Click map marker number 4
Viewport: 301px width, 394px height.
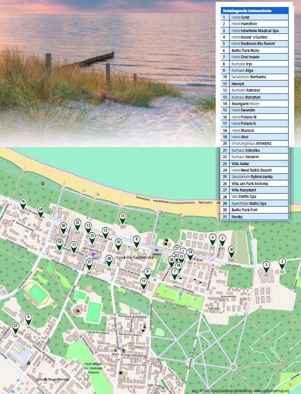(x=29, y=319)
